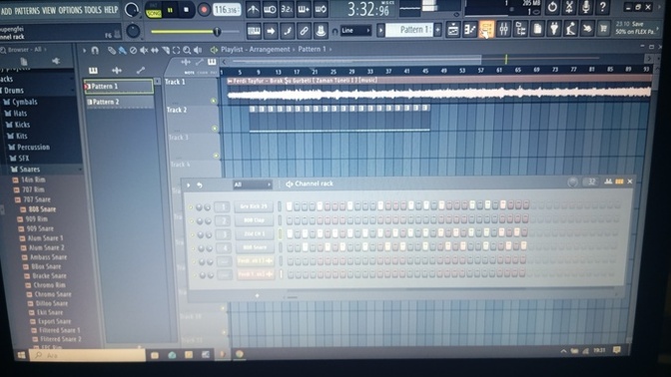Select the Slip tool in Playlist toolbar
The image size is (671, 377).
click(155, 51)
